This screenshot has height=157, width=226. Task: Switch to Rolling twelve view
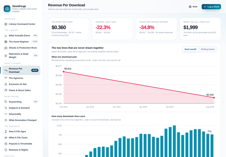pyautogui.click(x=208, y=49)
